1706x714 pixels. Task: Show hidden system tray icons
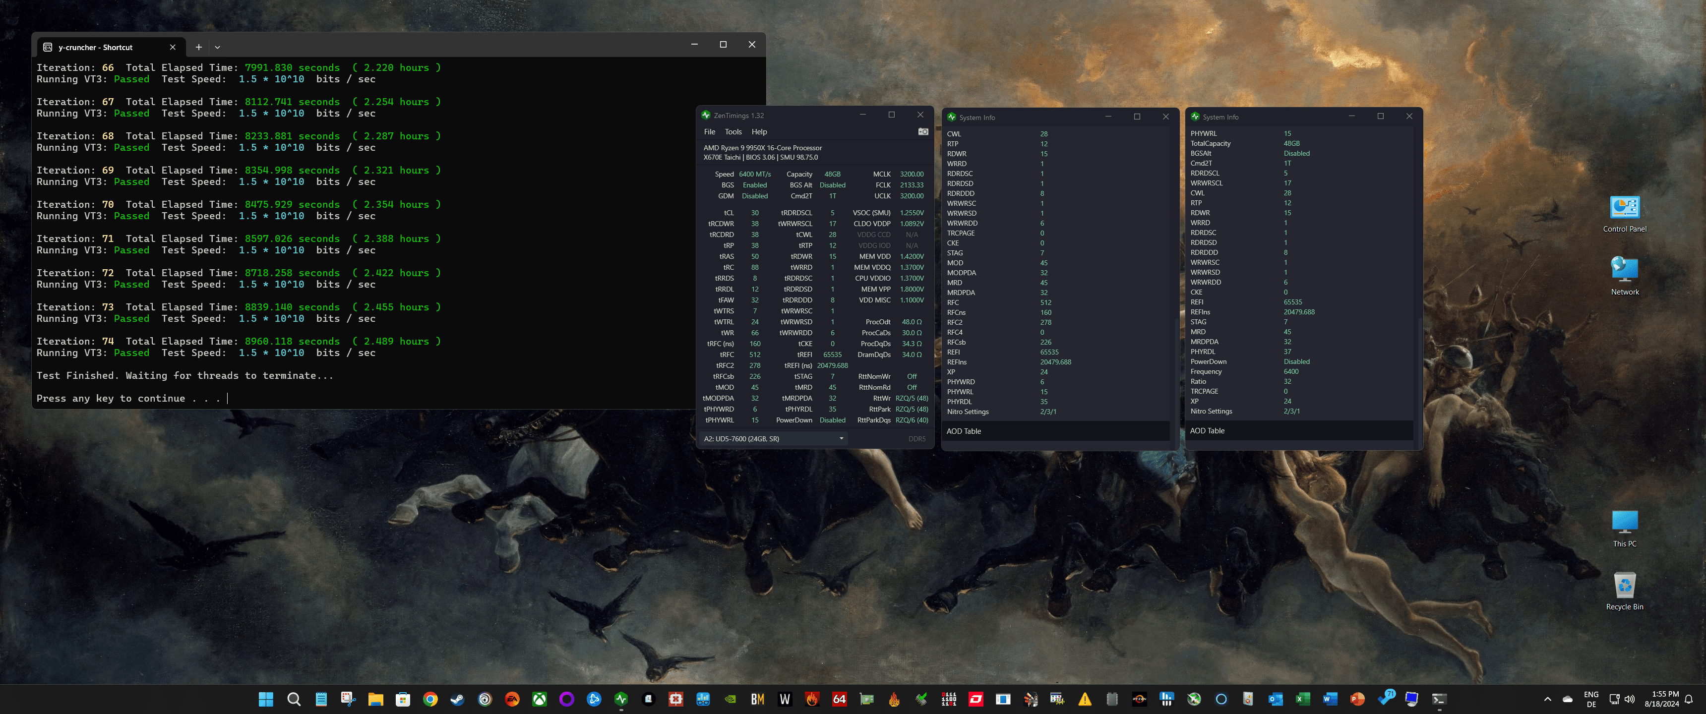pos(1547,699)
